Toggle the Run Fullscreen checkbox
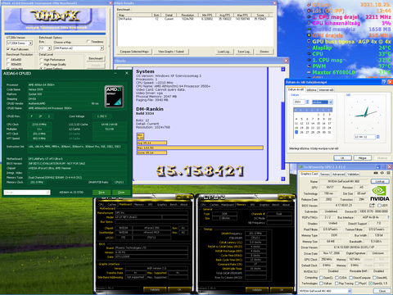 (x=8, y=49)
